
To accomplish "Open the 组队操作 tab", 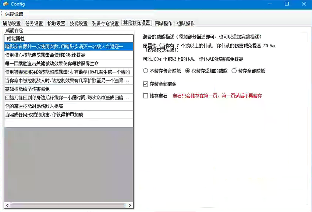I will (x=185, y=23).
